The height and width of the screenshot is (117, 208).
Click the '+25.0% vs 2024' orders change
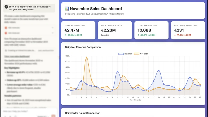pos(146,35)
